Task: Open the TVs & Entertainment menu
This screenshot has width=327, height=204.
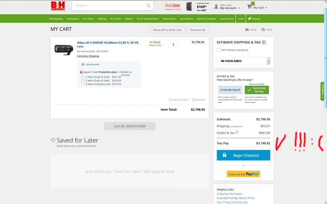Action: coord(148,19)
